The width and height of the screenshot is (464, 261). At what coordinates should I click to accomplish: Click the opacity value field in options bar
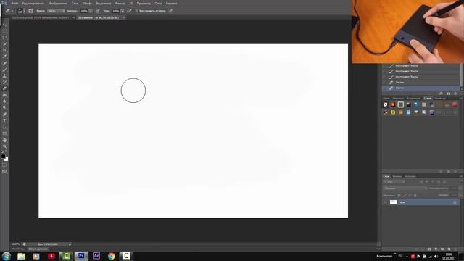(x=84, y=11)
